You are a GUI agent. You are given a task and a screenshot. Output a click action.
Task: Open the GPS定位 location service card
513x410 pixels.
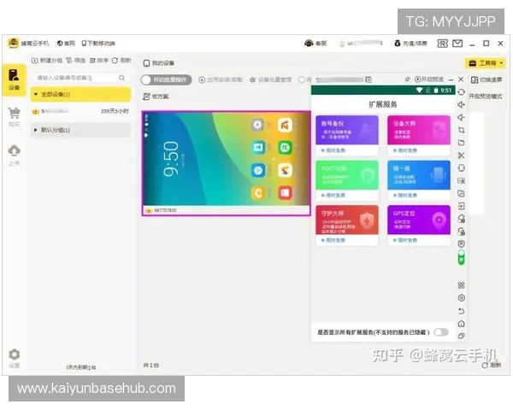click(419, 225)
